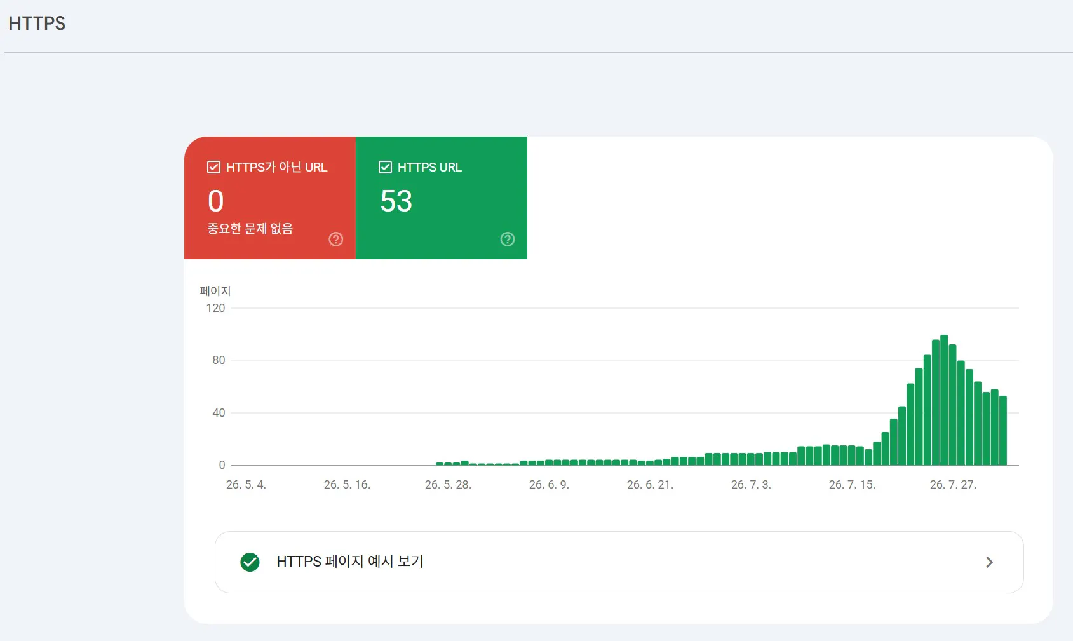This screenshot has width=1073, height=641.
Task: Click the 40 y-axis value
Action: 219,413
